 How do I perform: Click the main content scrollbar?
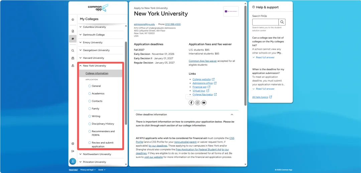tap(245, 55)
